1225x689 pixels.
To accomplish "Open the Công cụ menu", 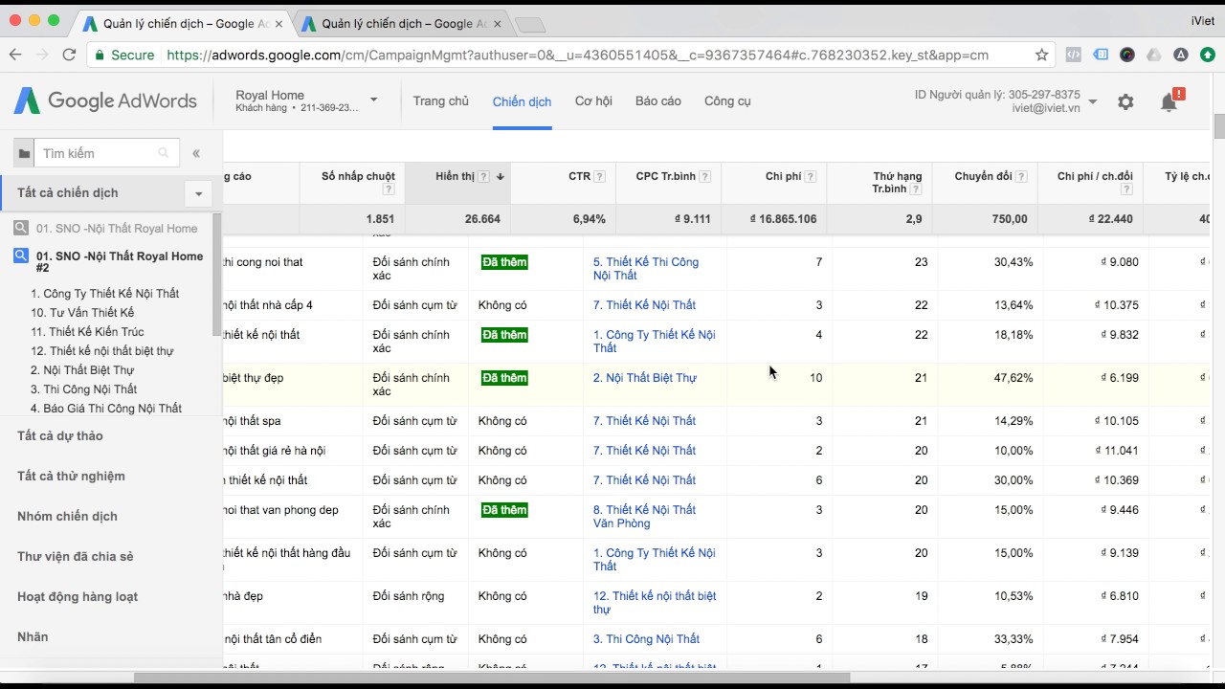I will coord(727,100).
